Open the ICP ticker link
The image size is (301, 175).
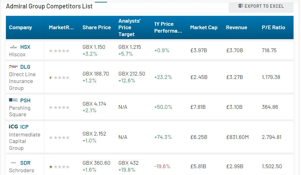[x=24, y=127]
